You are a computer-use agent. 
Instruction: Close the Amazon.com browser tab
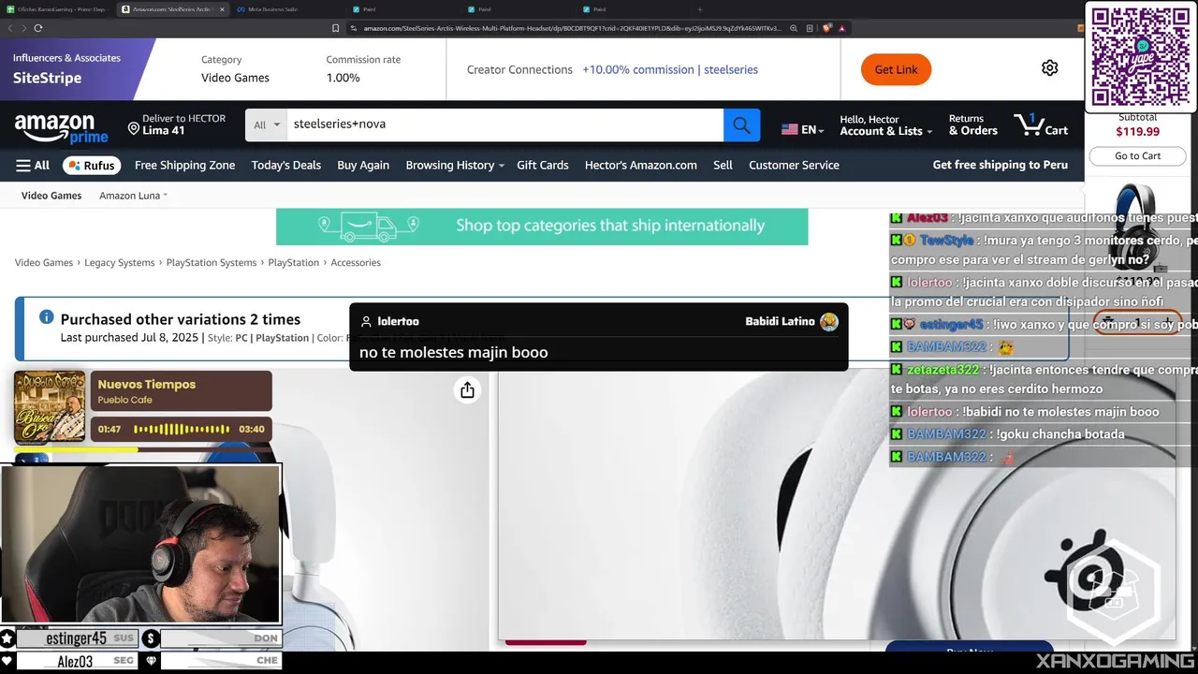click(222, 9)
